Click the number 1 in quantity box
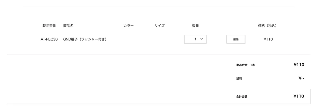This screenshot has height=108, width=316. point(196,39)
